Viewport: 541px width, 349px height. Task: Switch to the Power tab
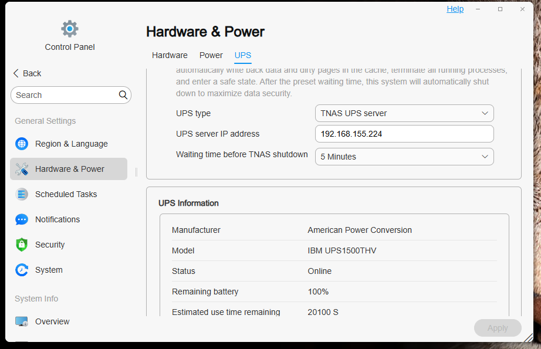[x=211, y=55]
